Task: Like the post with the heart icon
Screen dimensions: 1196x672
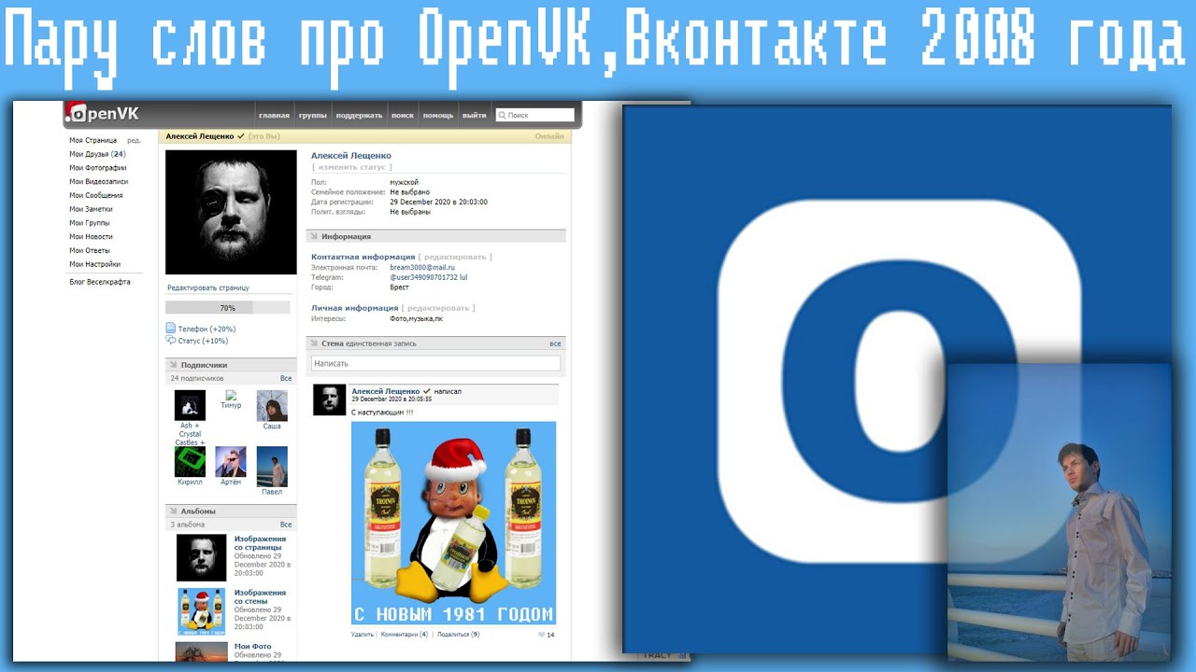Action: (542, 635)
